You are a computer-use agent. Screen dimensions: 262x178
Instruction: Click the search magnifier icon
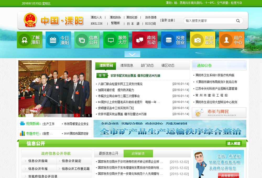click(x=238, y=21)
